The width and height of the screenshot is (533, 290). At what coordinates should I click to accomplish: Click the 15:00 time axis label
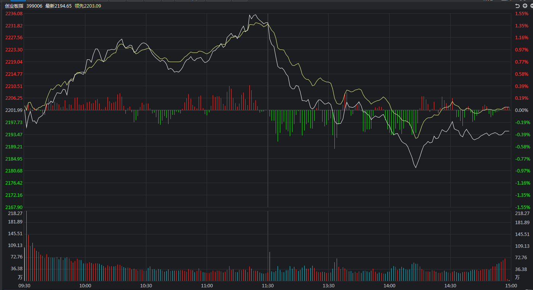(x=511, y=286)
